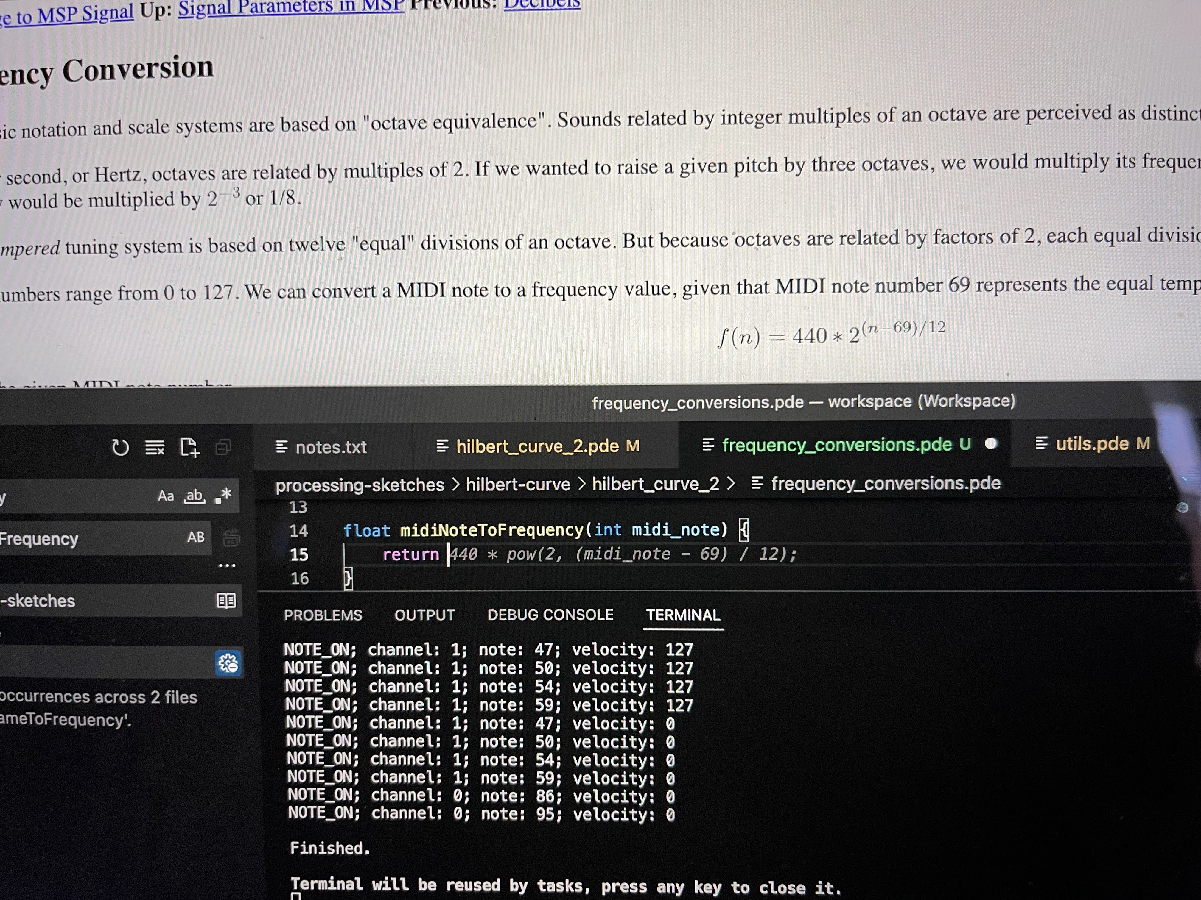Open the PROBLEMS panel tab
The height and width of the screenshot is (900, 1201).
[x=323, y=615]
